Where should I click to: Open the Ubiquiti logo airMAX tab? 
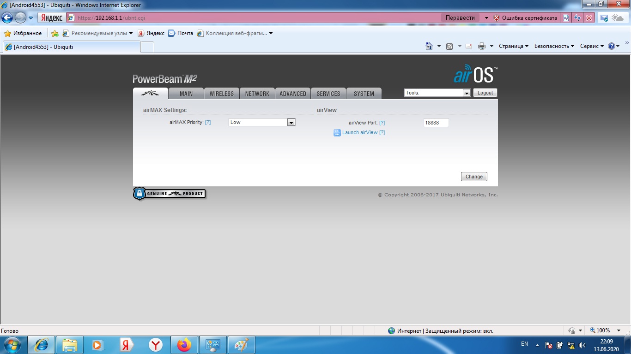150,93
